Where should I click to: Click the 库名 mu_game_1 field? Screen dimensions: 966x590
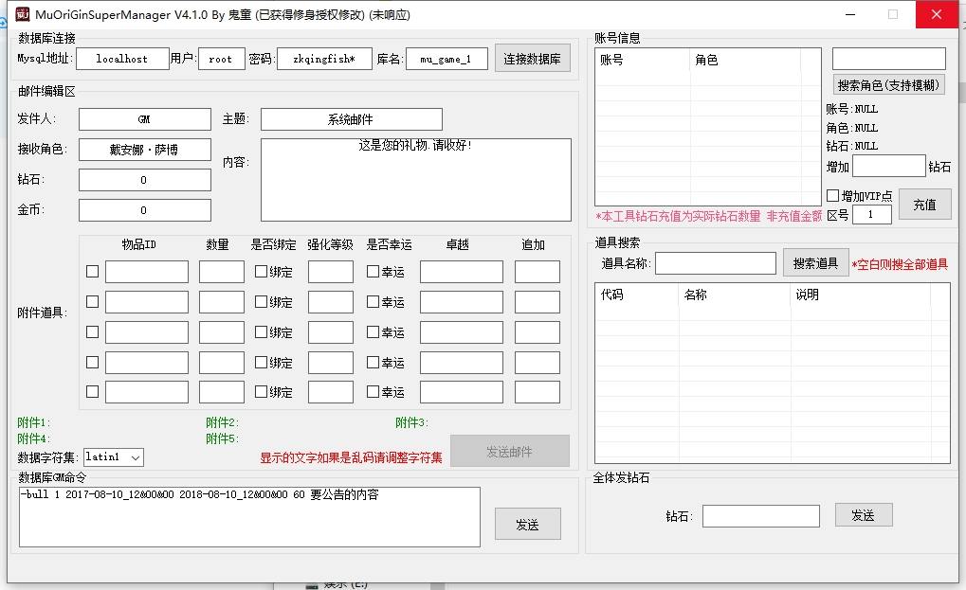[447, 59]
